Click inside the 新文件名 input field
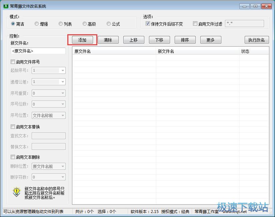Viewport: 275px width, 217px height. click(38, 51)
